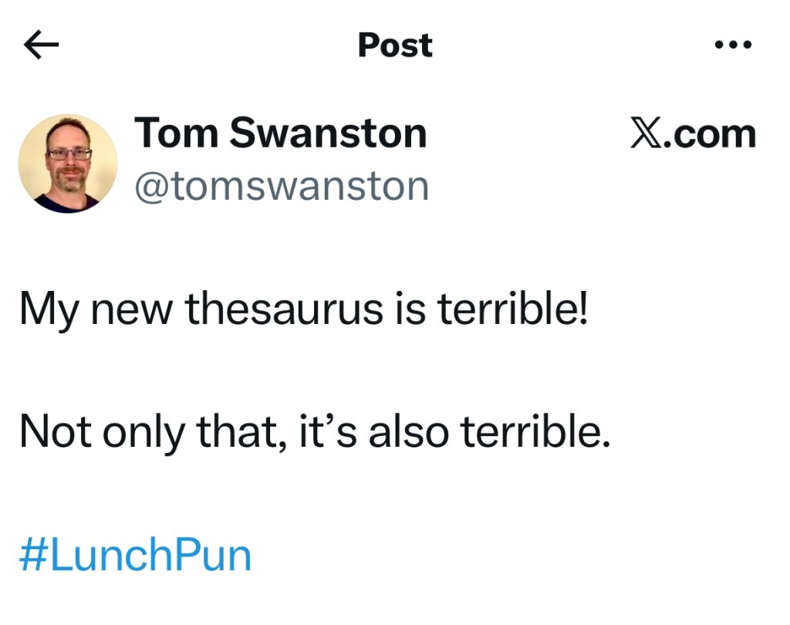Open Tom Swanston's profile photo
790x625 pixels.
pos(68,164)
